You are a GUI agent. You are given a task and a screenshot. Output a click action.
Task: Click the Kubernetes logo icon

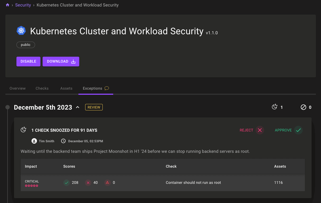pyautogui.click(x=21, y=31)
